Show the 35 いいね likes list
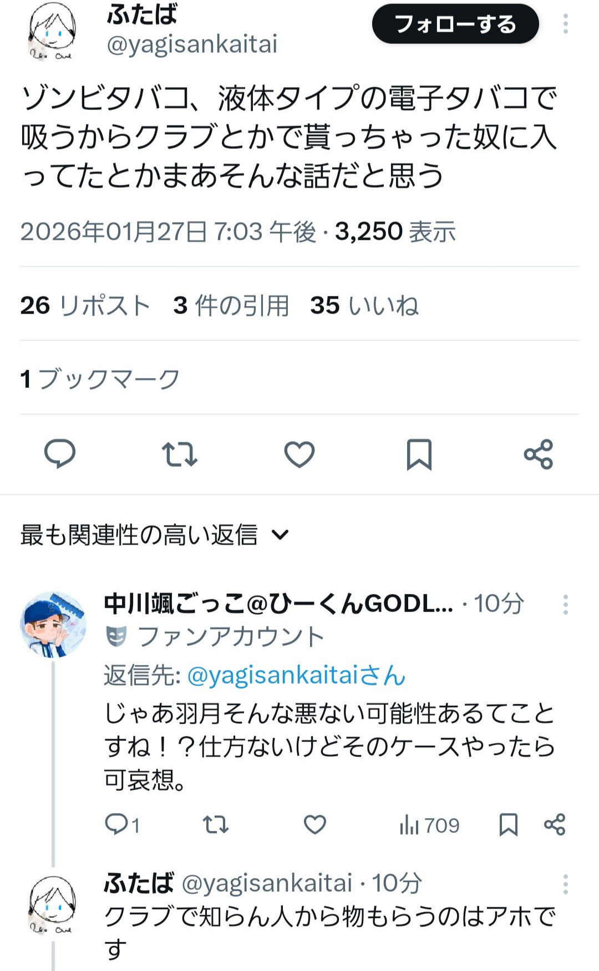This screenshot has height=971, width=599. click(x=364, y=305)
